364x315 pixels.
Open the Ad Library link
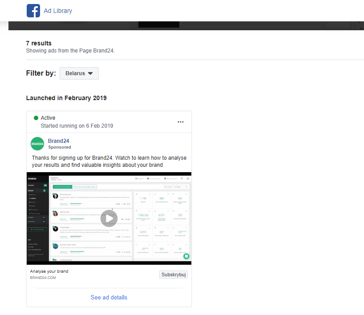58,11
